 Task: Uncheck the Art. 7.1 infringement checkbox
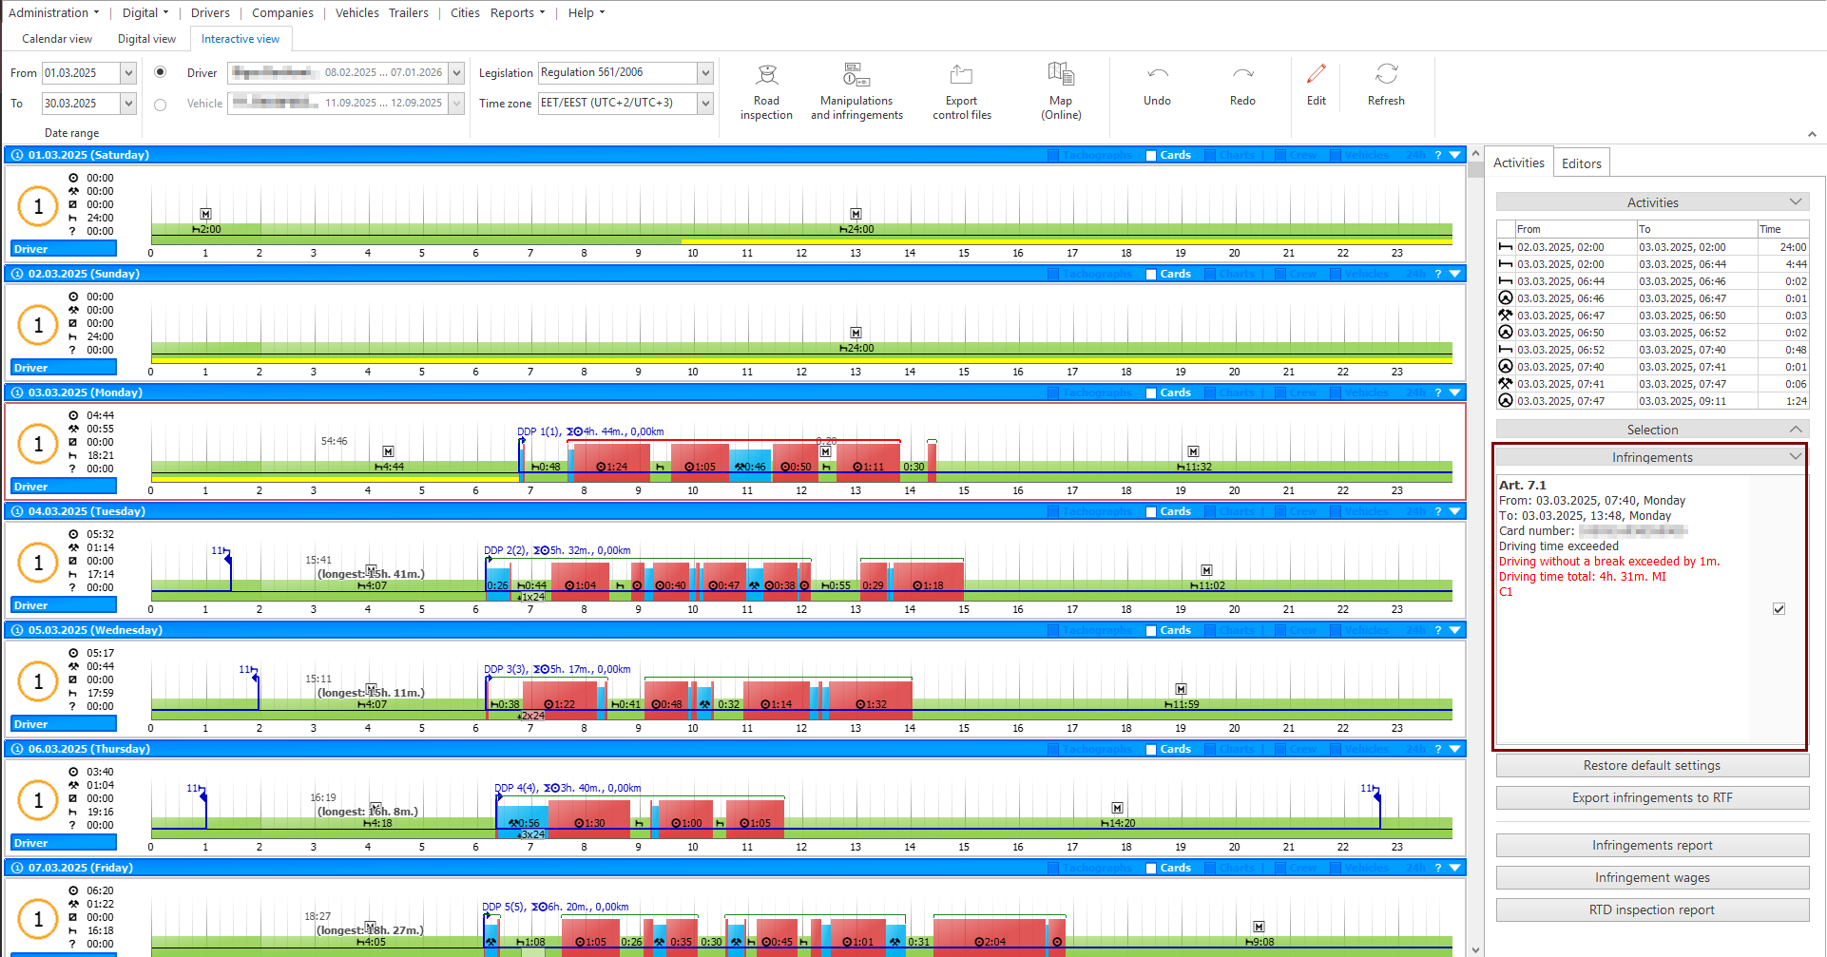tap(1779, 608)
